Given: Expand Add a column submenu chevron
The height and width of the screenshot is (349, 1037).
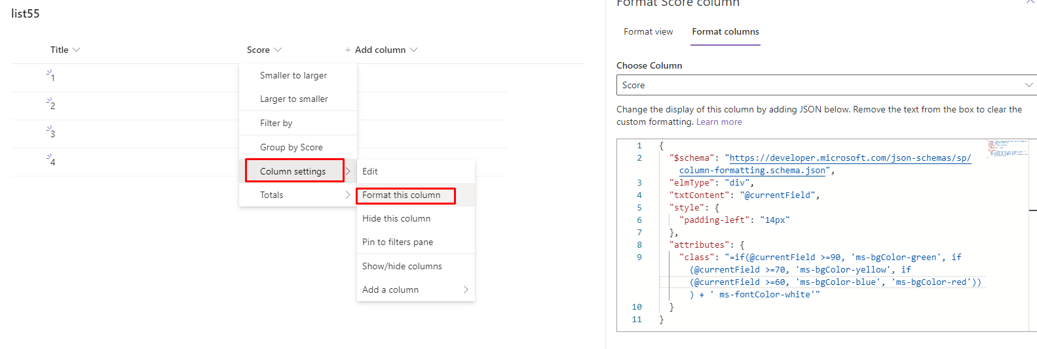Looking at the screenshot, I should 466,290.
